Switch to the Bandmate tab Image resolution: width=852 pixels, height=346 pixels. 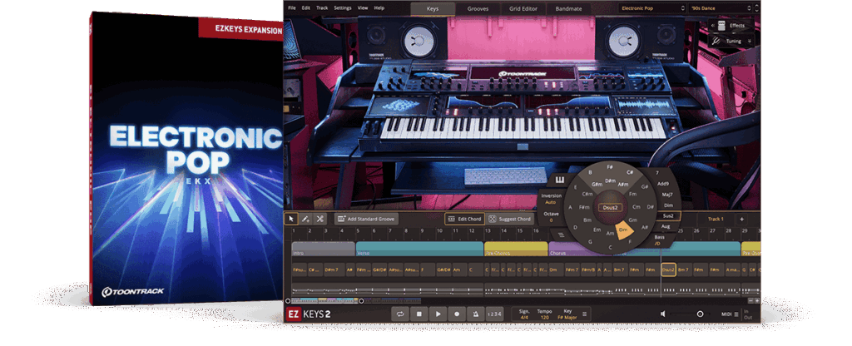[x=568, y=8]
